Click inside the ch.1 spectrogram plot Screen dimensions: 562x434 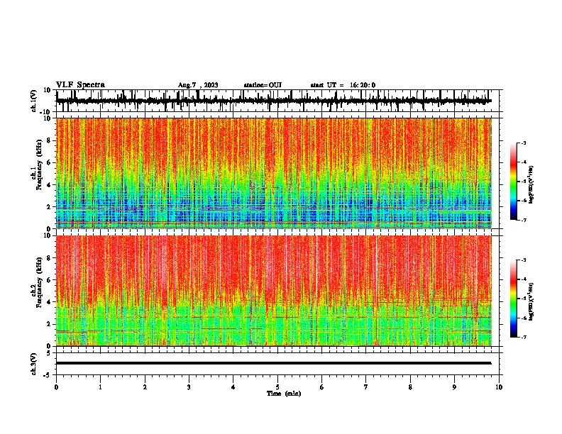[273, 173]
